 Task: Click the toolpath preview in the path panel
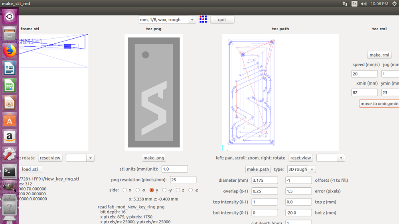[280, 92]
